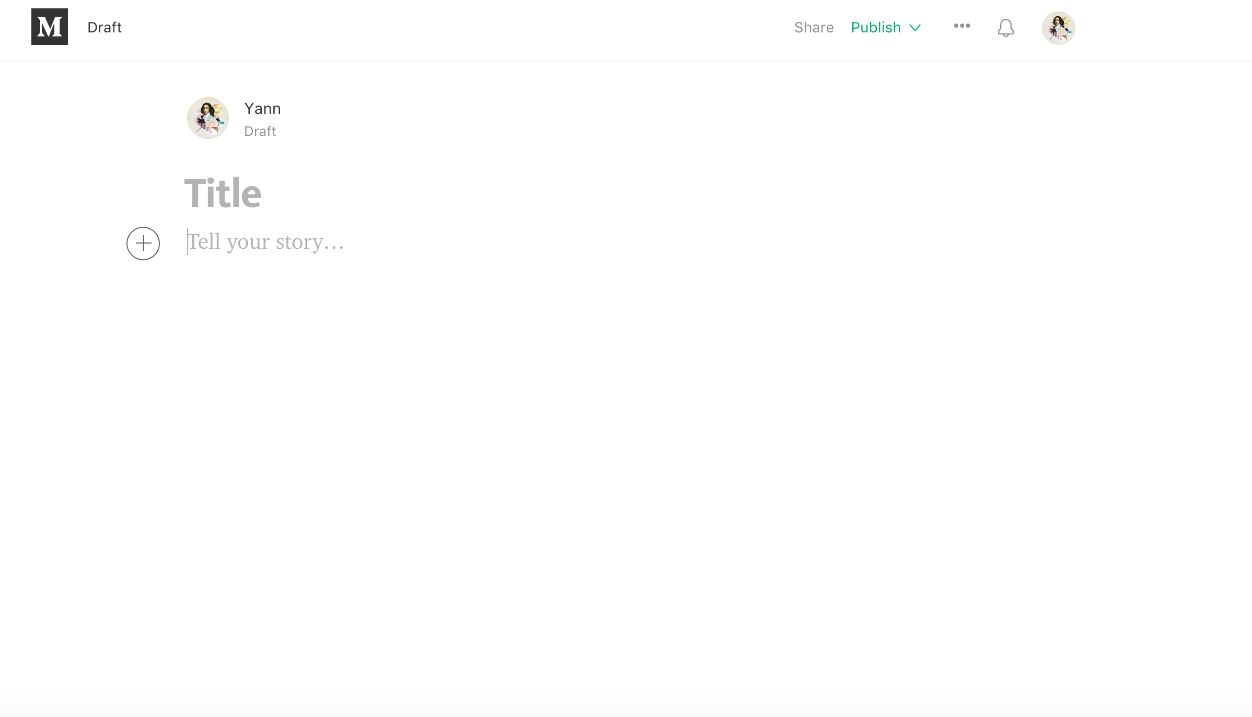
Task: Click the author name Yann
Action: 263,109
